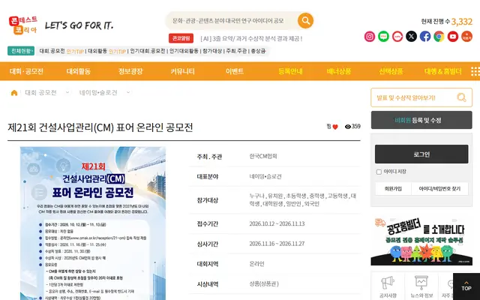Click the 온라인 region value
The height and width of the screenshot is (300, 480).
256,263
